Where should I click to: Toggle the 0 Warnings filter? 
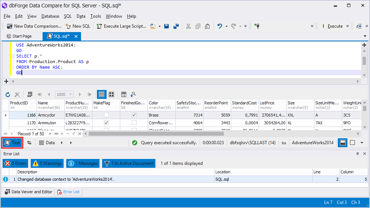47,163
